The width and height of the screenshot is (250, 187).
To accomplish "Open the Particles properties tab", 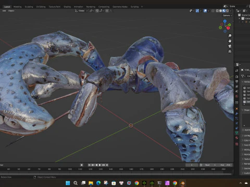I will (x=237, y=118).
